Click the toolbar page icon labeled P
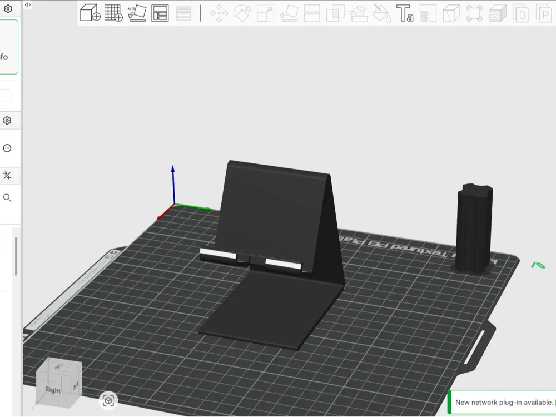The width and height of the screenshot is (556, 417). click(544, 13)
